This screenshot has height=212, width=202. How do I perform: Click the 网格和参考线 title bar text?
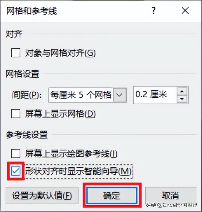click(x=32, y=11)
